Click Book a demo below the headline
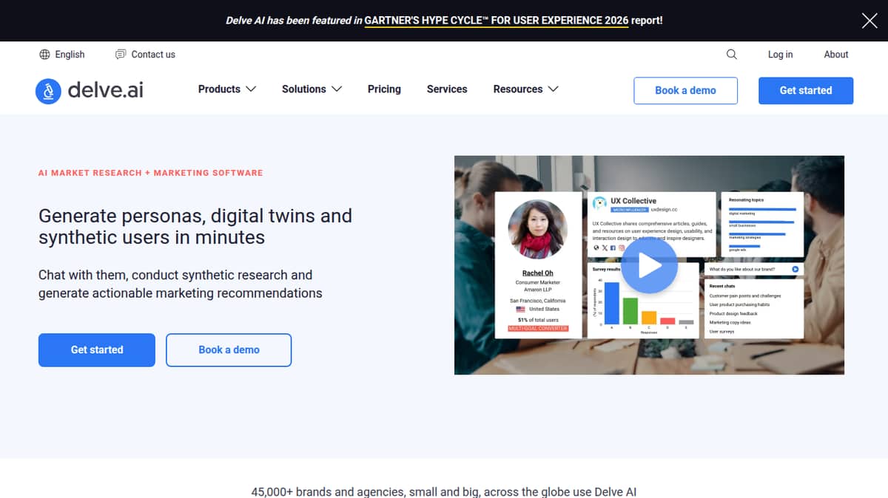This screenshot has width=888, height=498. click(229, 350)
